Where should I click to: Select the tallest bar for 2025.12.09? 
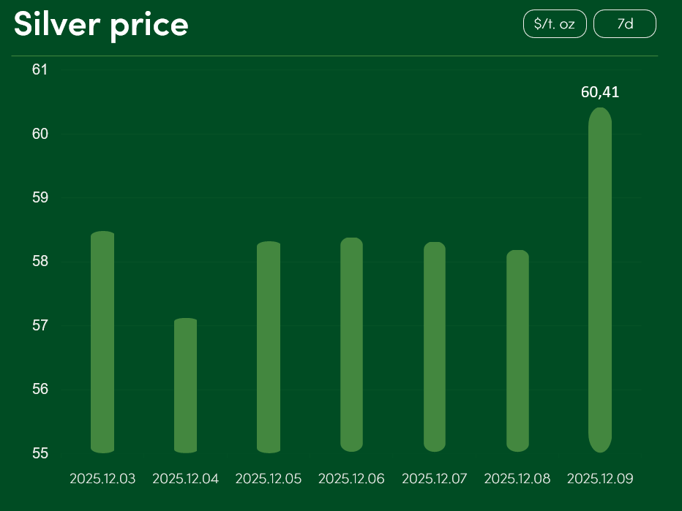coord(600,280)
